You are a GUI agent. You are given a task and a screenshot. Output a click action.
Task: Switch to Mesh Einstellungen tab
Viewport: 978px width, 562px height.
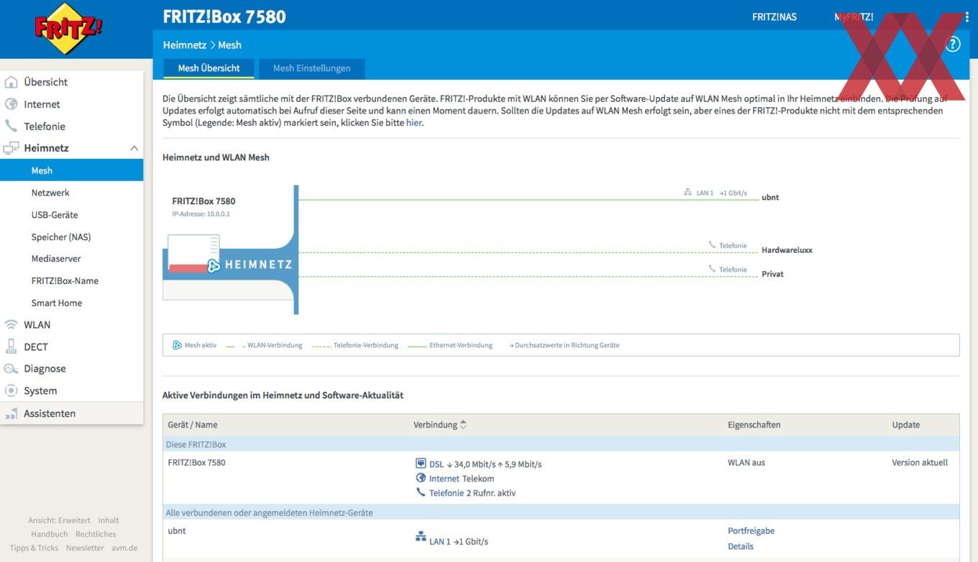[312, 68]
